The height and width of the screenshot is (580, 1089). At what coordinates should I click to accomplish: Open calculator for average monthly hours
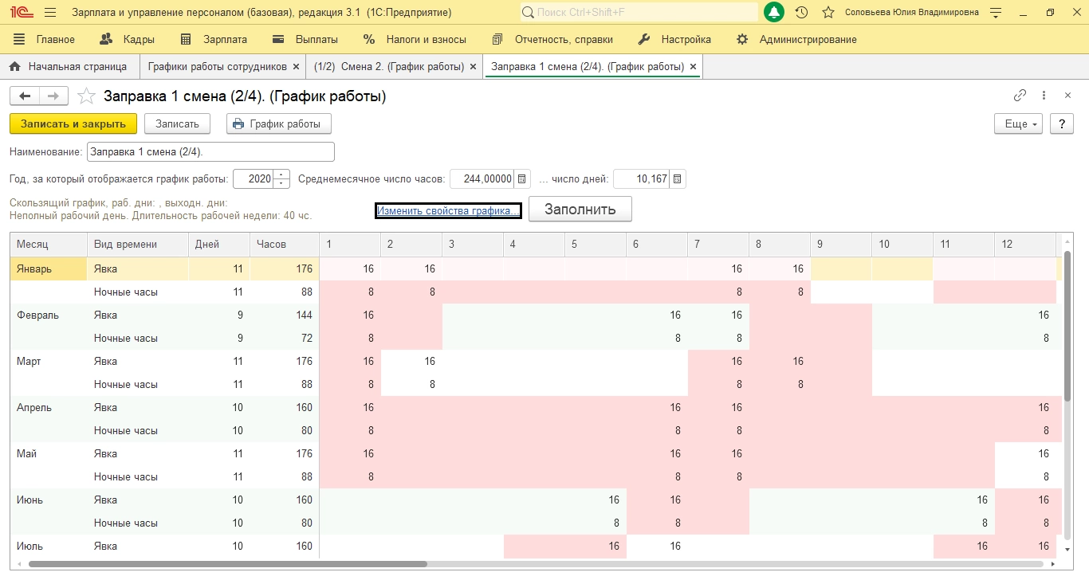click(x=522, y=179)
